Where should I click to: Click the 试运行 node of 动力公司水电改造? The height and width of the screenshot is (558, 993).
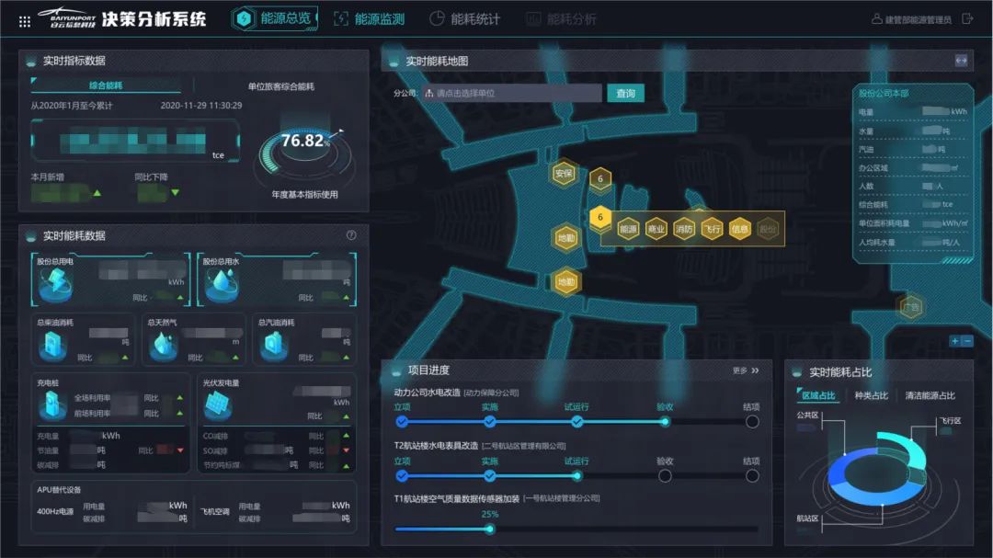(576, 422)
